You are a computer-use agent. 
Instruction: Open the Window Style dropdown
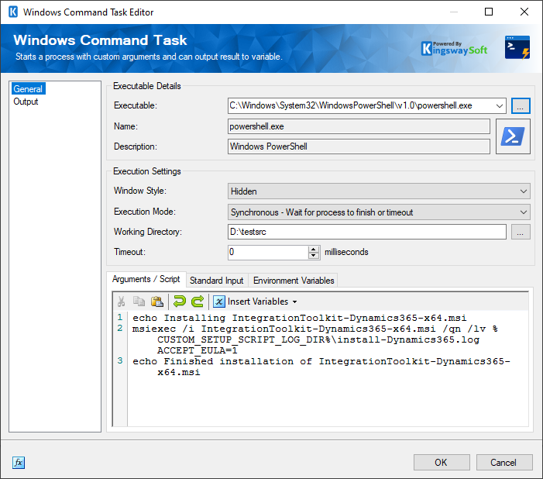click(524, 191)
